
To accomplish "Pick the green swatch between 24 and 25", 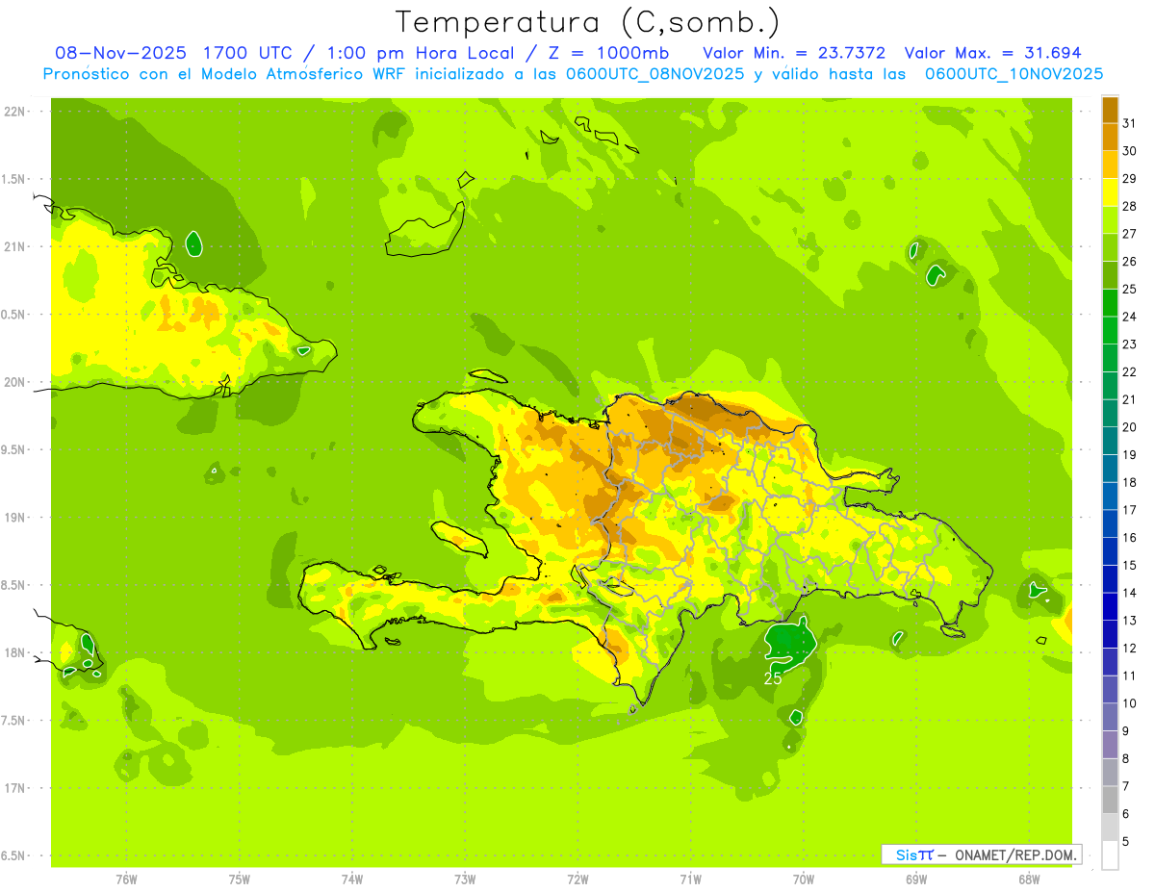I will [x=1110, y=303].
